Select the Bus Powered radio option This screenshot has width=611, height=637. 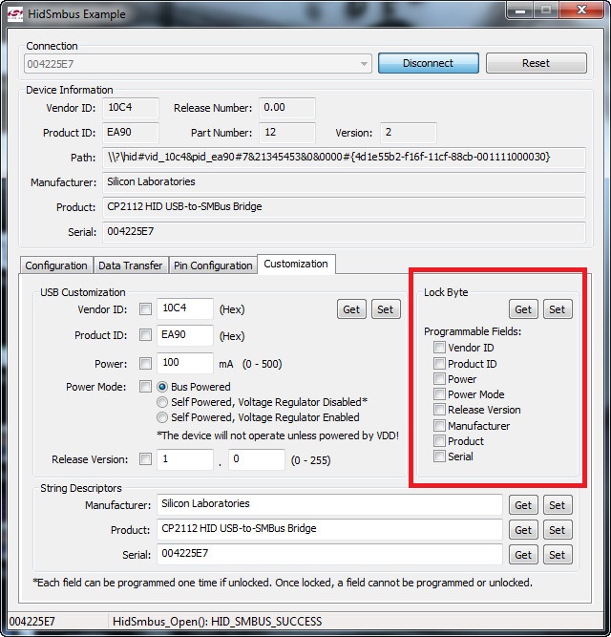pos(162,387)
